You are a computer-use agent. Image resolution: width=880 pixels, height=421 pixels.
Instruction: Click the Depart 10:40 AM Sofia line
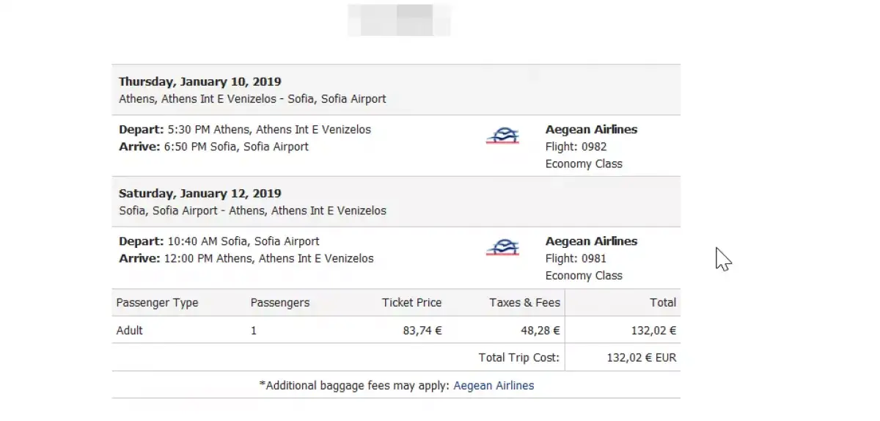click(x=219, y=241)
